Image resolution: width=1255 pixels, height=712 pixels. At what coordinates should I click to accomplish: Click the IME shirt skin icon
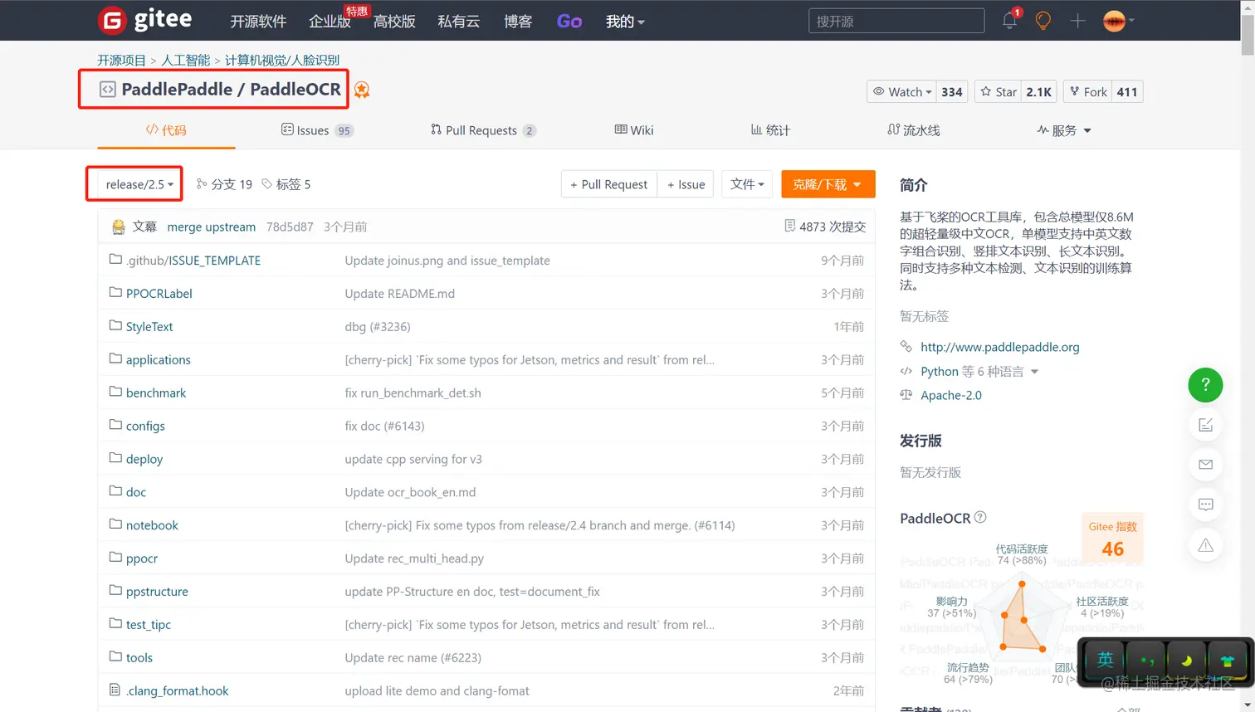tap(1228, 661)
